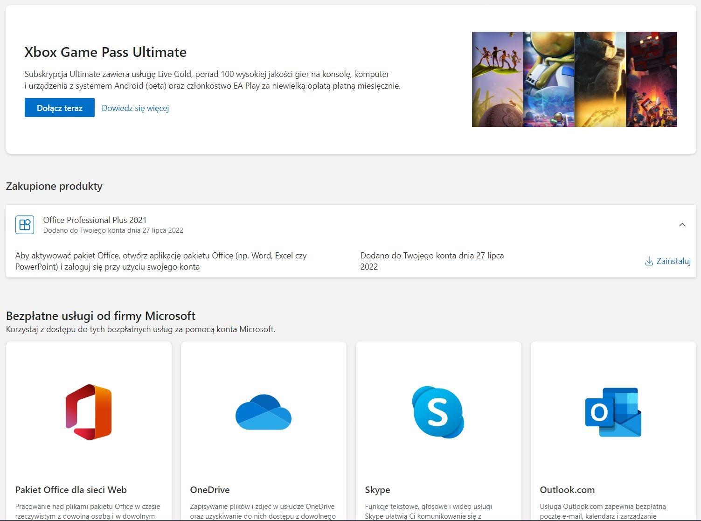Image resolution: width=701 pixels, height=521 pixels.
Task: Click the Office red logo icon
Action: (x=89, y=412)
